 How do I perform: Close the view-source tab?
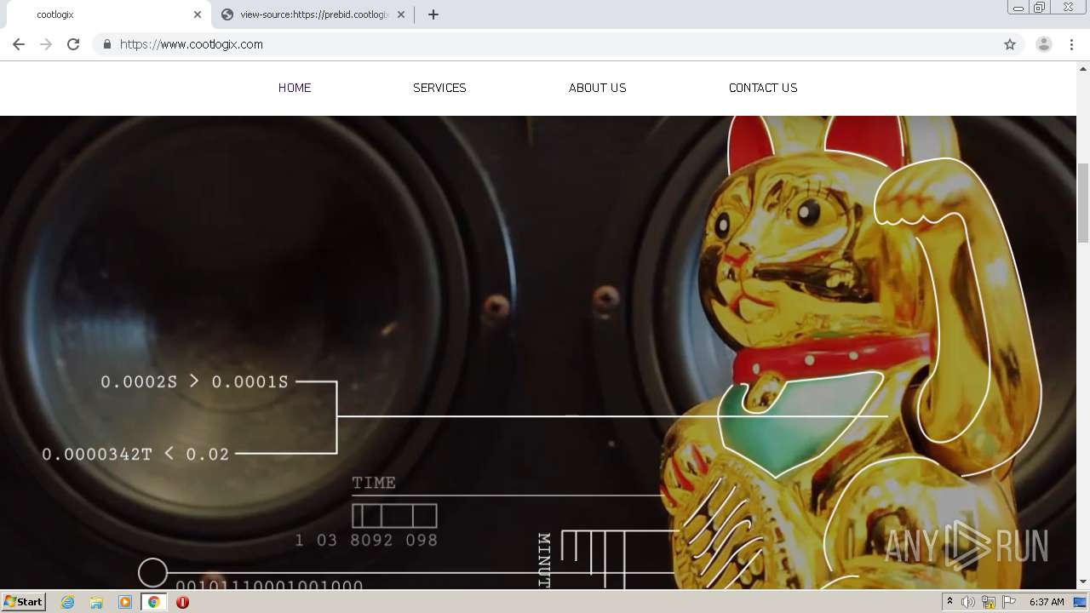point(401,14)
